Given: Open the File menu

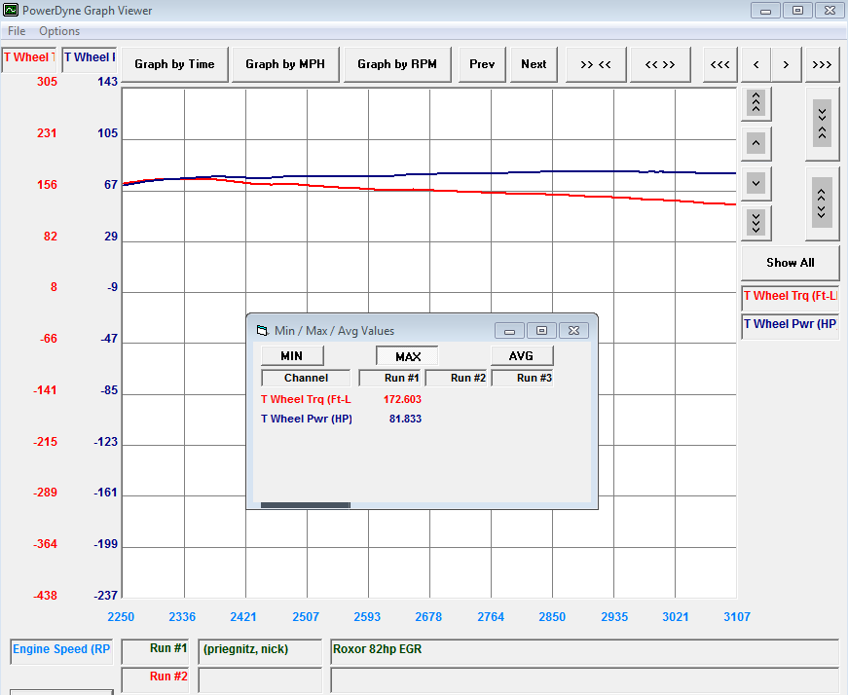Looking at the screenshot, I should pyautogui.click(x=17, y=31).
